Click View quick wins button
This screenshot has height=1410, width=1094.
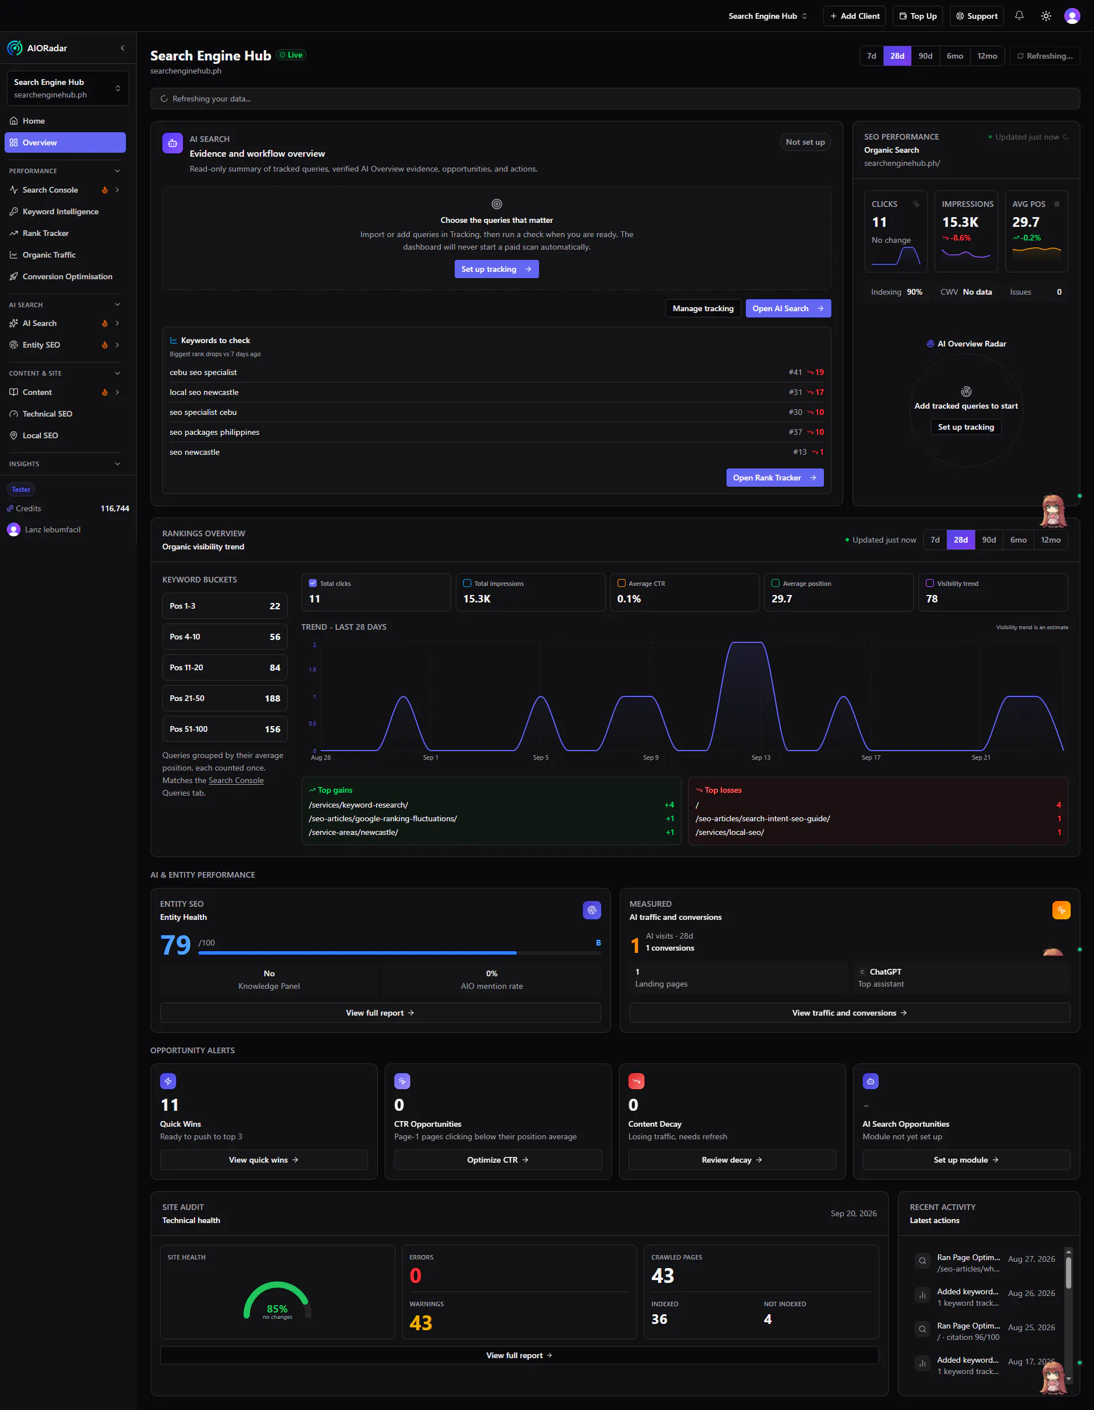click(264, 1160)
